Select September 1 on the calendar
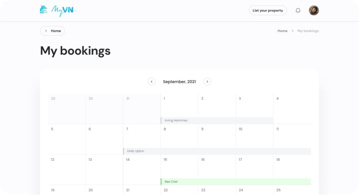Image resolution: width=359 pixels, height=195 pixels. coord(179,109)
